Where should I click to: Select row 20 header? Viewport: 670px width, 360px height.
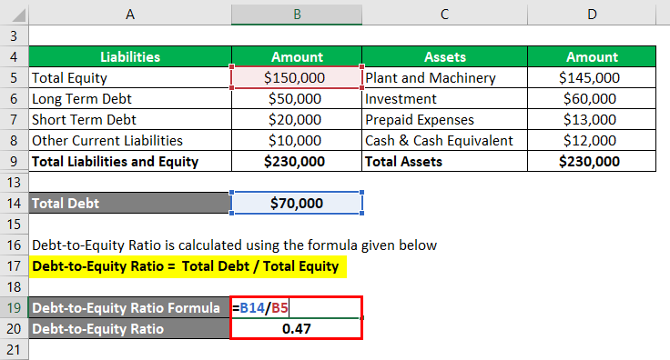(14, 328)
